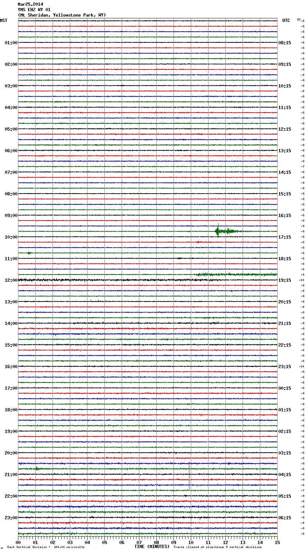Click the "02:15" UTC time label
Viewport: 306px width, 552px height.
pyautogui.click(x=285, y=431)
